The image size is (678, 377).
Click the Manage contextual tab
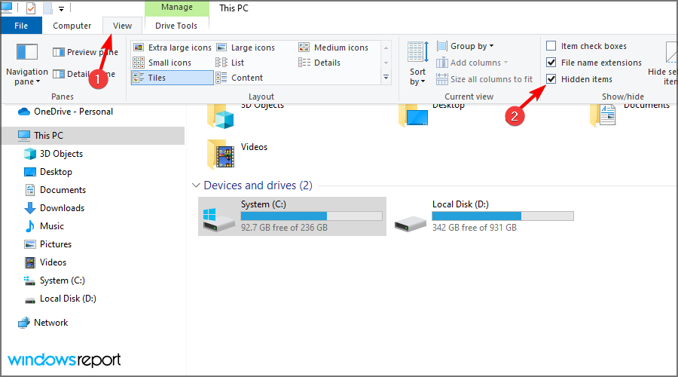coord(177,8)
